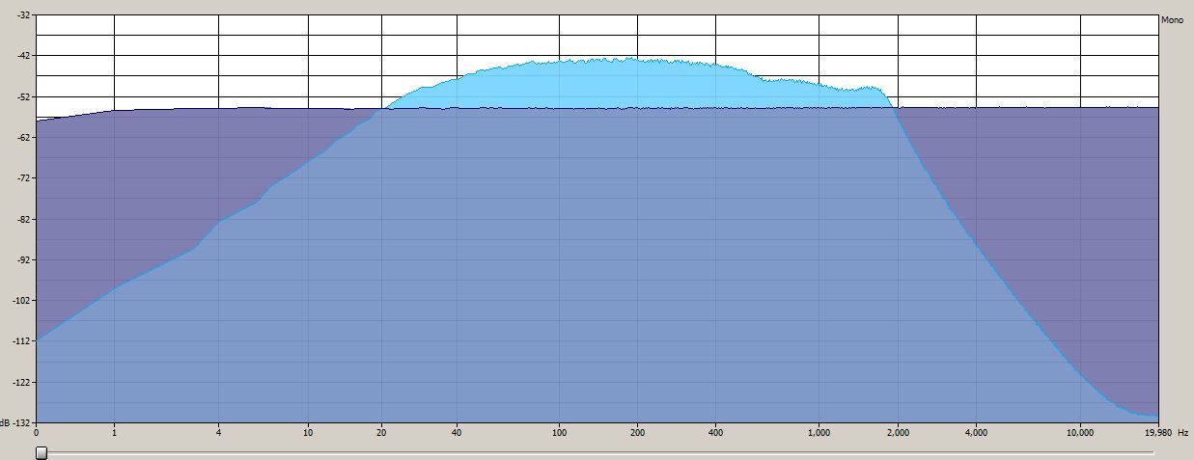Click the '-52' dB axis label

22,96
